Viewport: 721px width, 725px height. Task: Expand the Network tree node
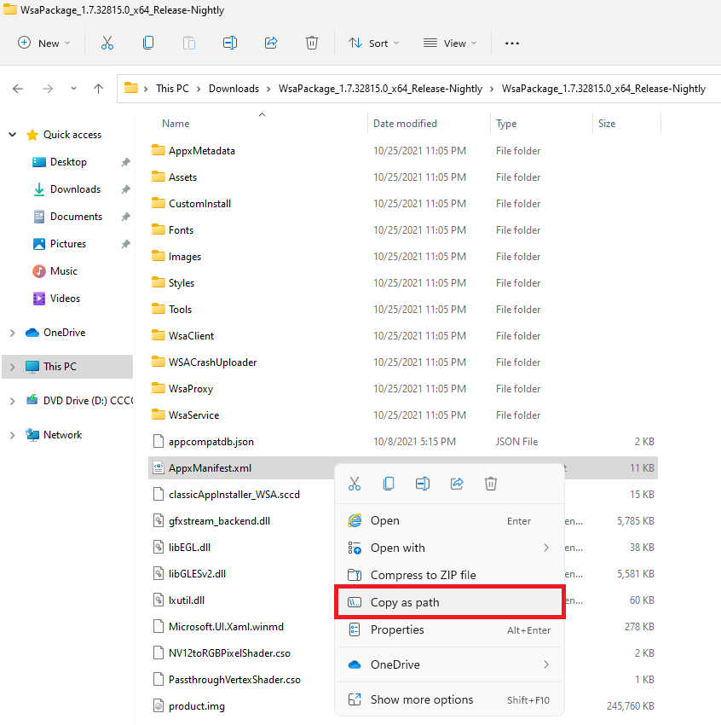tap(13, 435)
